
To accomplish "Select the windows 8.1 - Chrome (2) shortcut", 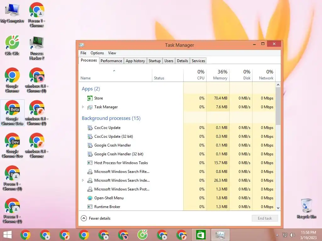I will (x=36, y=113).
